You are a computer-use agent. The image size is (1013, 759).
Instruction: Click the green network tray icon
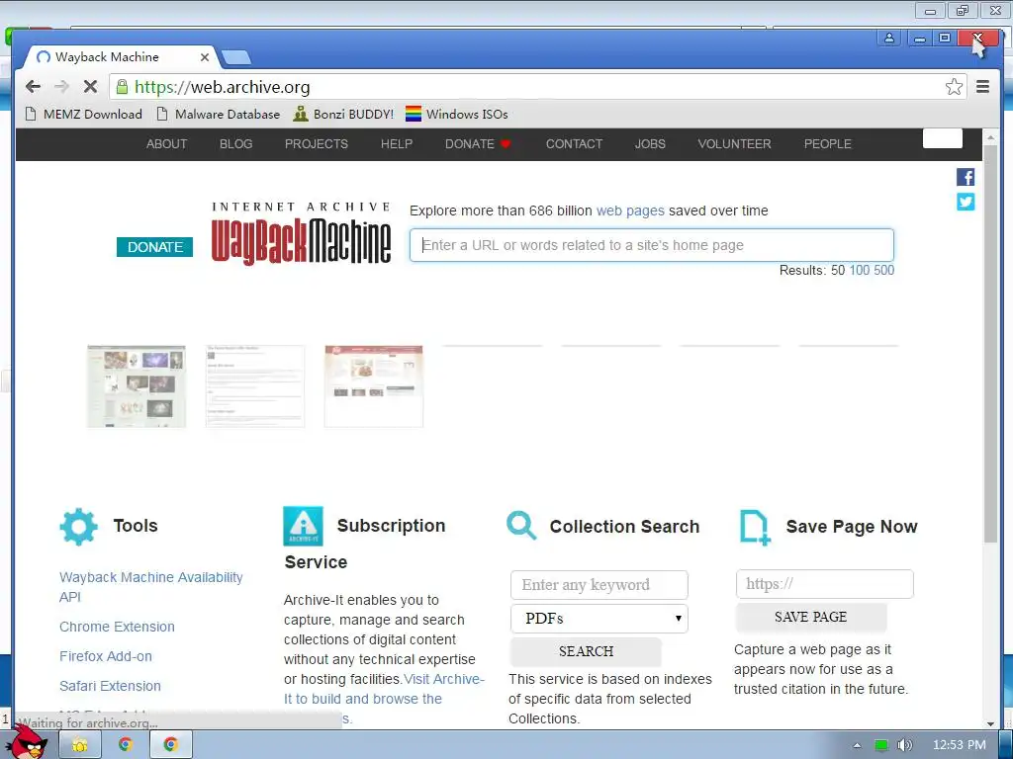point(881,745)
